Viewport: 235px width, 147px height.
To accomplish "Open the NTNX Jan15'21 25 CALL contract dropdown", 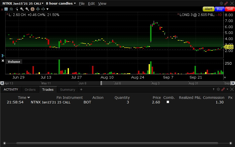I will coord(23,4).
